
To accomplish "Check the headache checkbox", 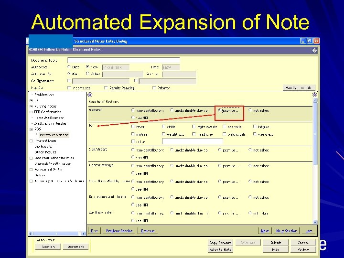I will [x=193, y=134].
